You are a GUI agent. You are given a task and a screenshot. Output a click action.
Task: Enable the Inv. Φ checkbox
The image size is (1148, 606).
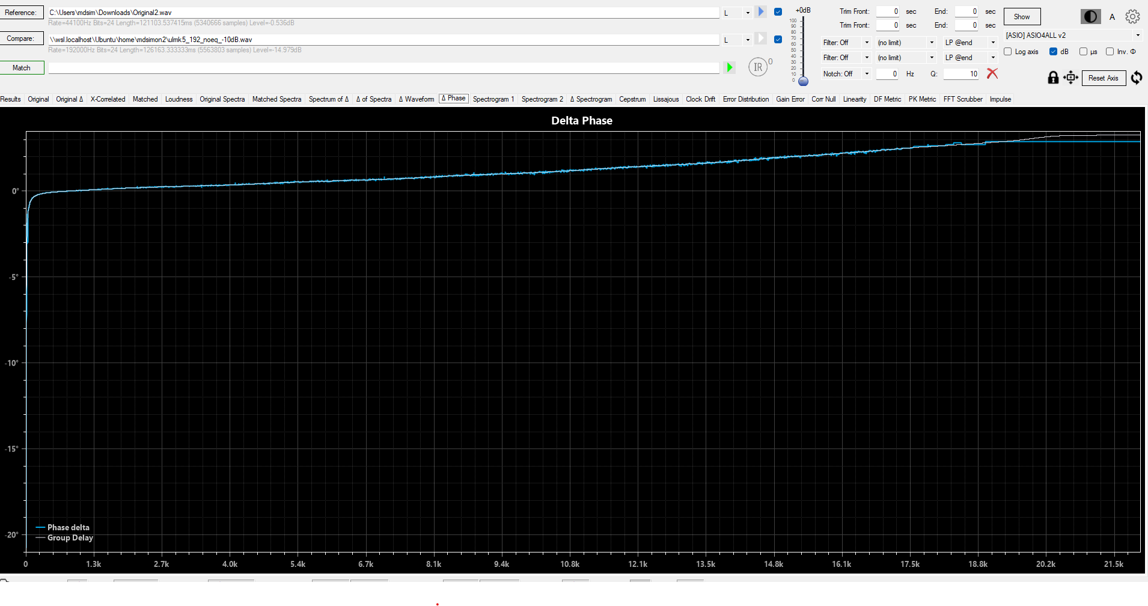pos(1110,52)
